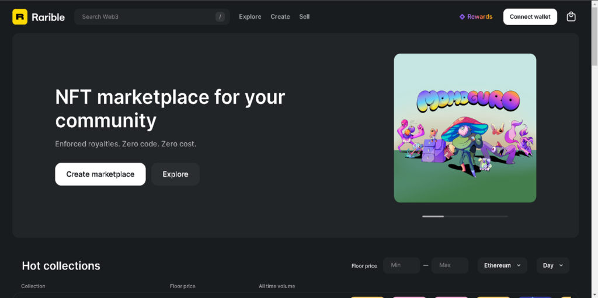
Task: Click the slash shortcut icon in search bar
Action: tap(220, 17)
